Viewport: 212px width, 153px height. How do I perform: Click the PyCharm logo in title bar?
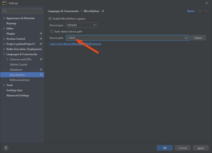tap(4, 3)
